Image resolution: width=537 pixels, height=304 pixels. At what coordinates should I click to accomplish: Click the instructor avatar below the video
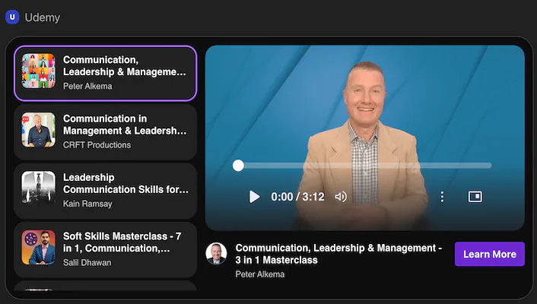pyautogui.click(x=216, y=254)
